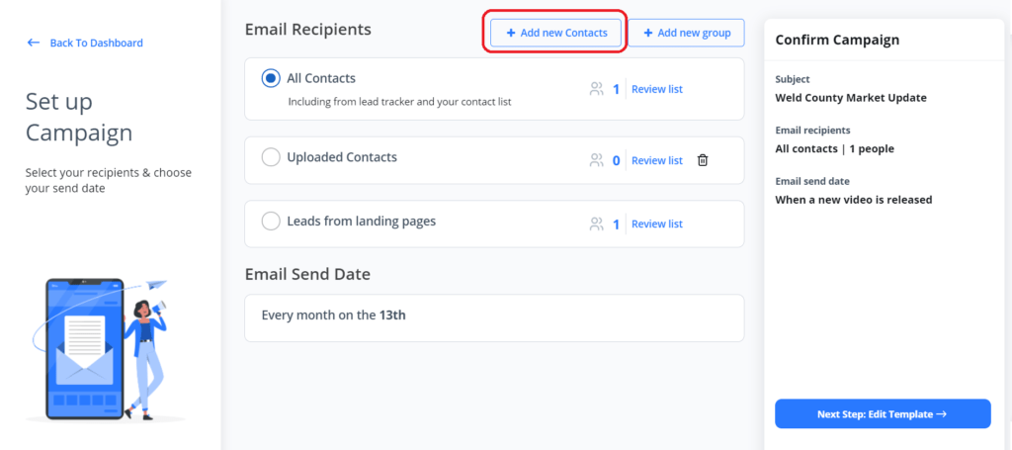This screenshot has height=450, width=1012.
Task: Choose Leads from landing pages option
Action: click(271, 222)
